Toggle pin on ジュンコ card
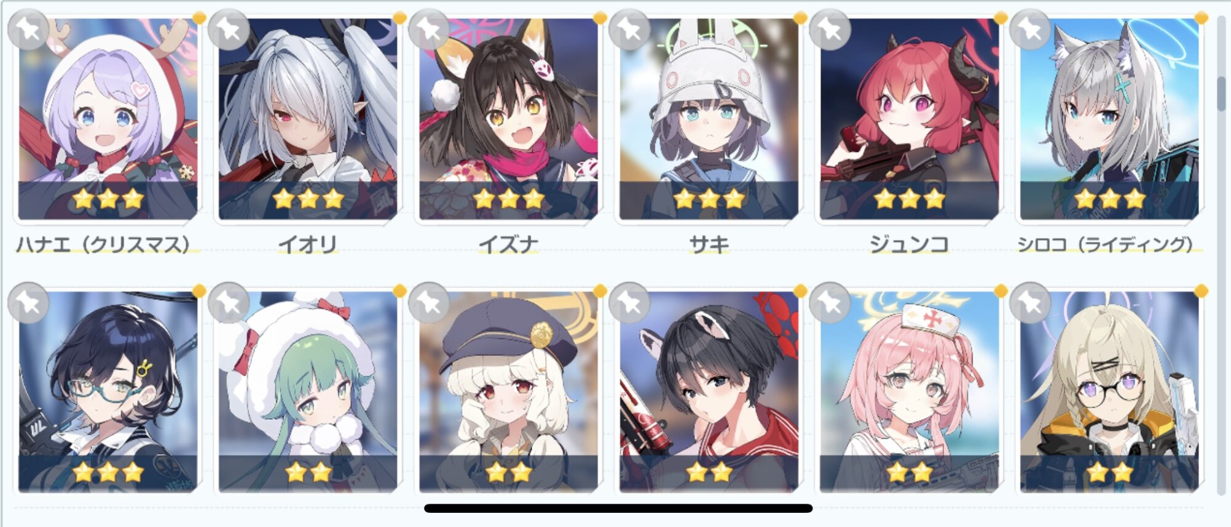The image size is (1231, 527). coord(830,29)
